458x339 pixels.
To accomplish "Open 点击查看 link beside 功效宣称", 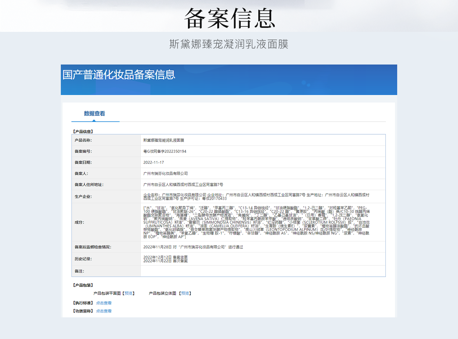I will [x=104, y=311].
